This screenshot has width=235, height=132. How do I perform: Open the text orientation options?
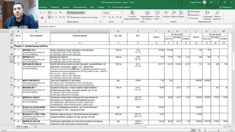pyautogui.click(x=61, y=13)
